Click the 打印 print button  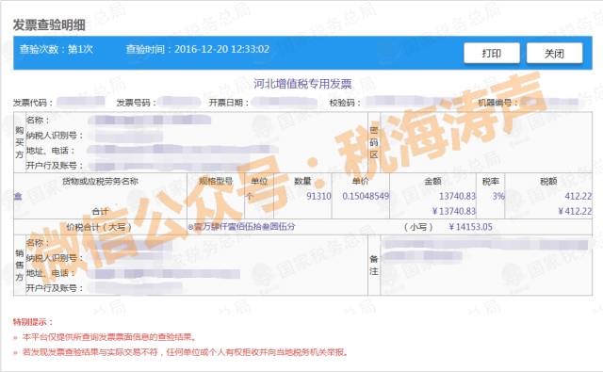492,53
